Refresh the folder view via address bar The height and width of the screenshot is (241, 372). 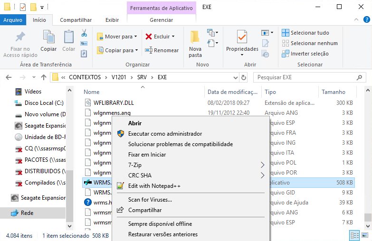[244, 77]
